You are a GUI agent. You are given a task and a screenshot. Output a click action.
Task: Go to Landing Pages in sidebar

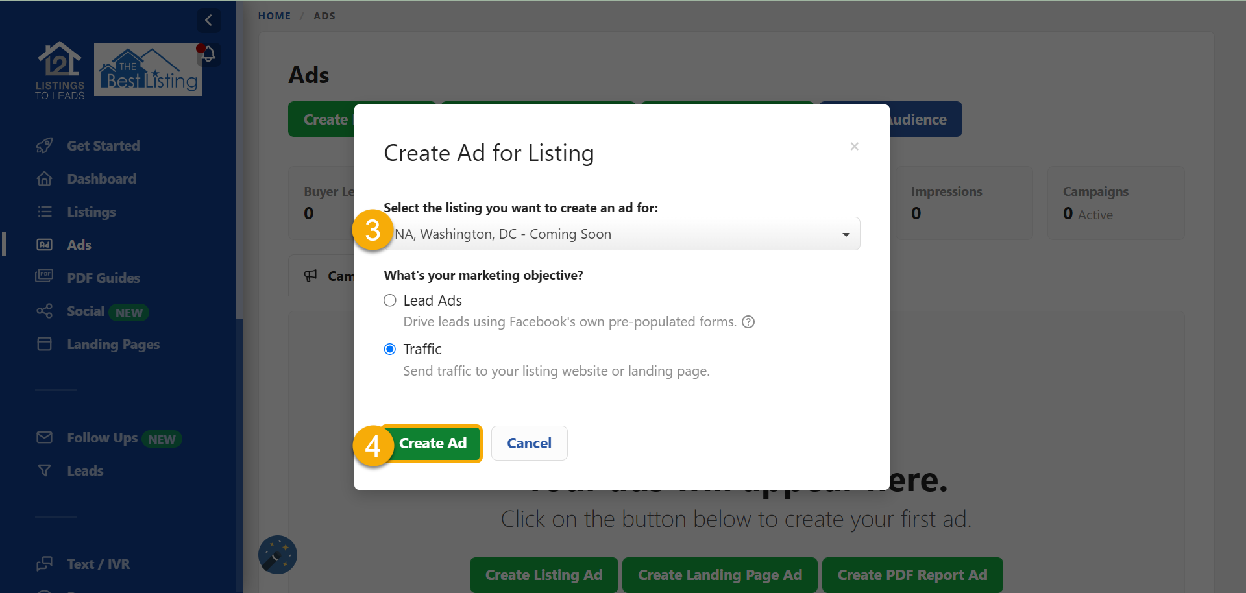(113, 345)
